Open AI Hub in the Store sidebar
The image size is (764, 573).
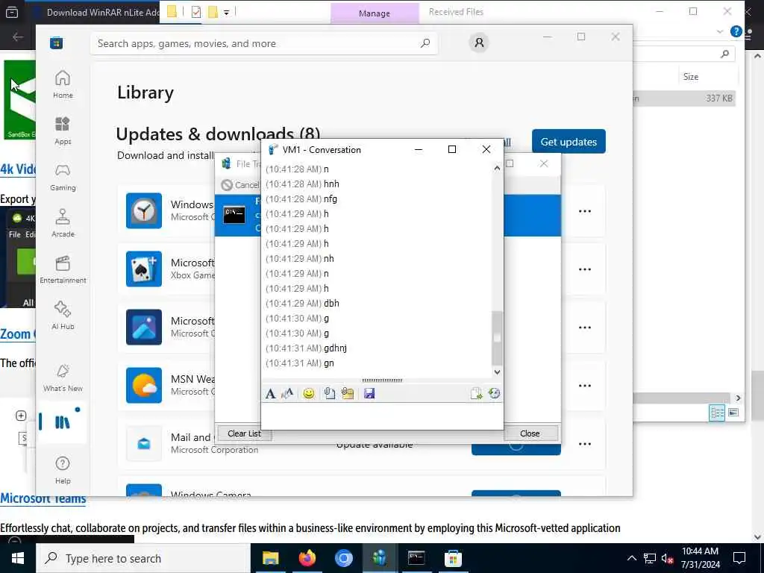click(x=63, y=316)
